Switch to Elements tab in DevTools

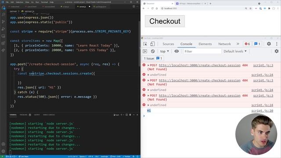[205, 44]
